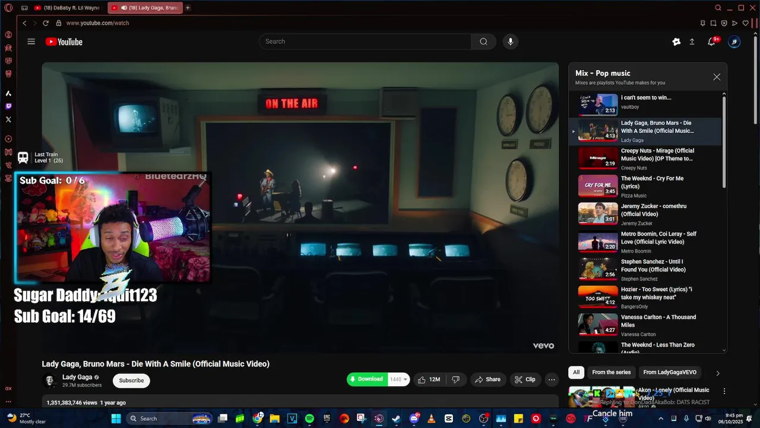Click the Mix playlist scrollbar

pyautogui.click(x=724, y=141)
